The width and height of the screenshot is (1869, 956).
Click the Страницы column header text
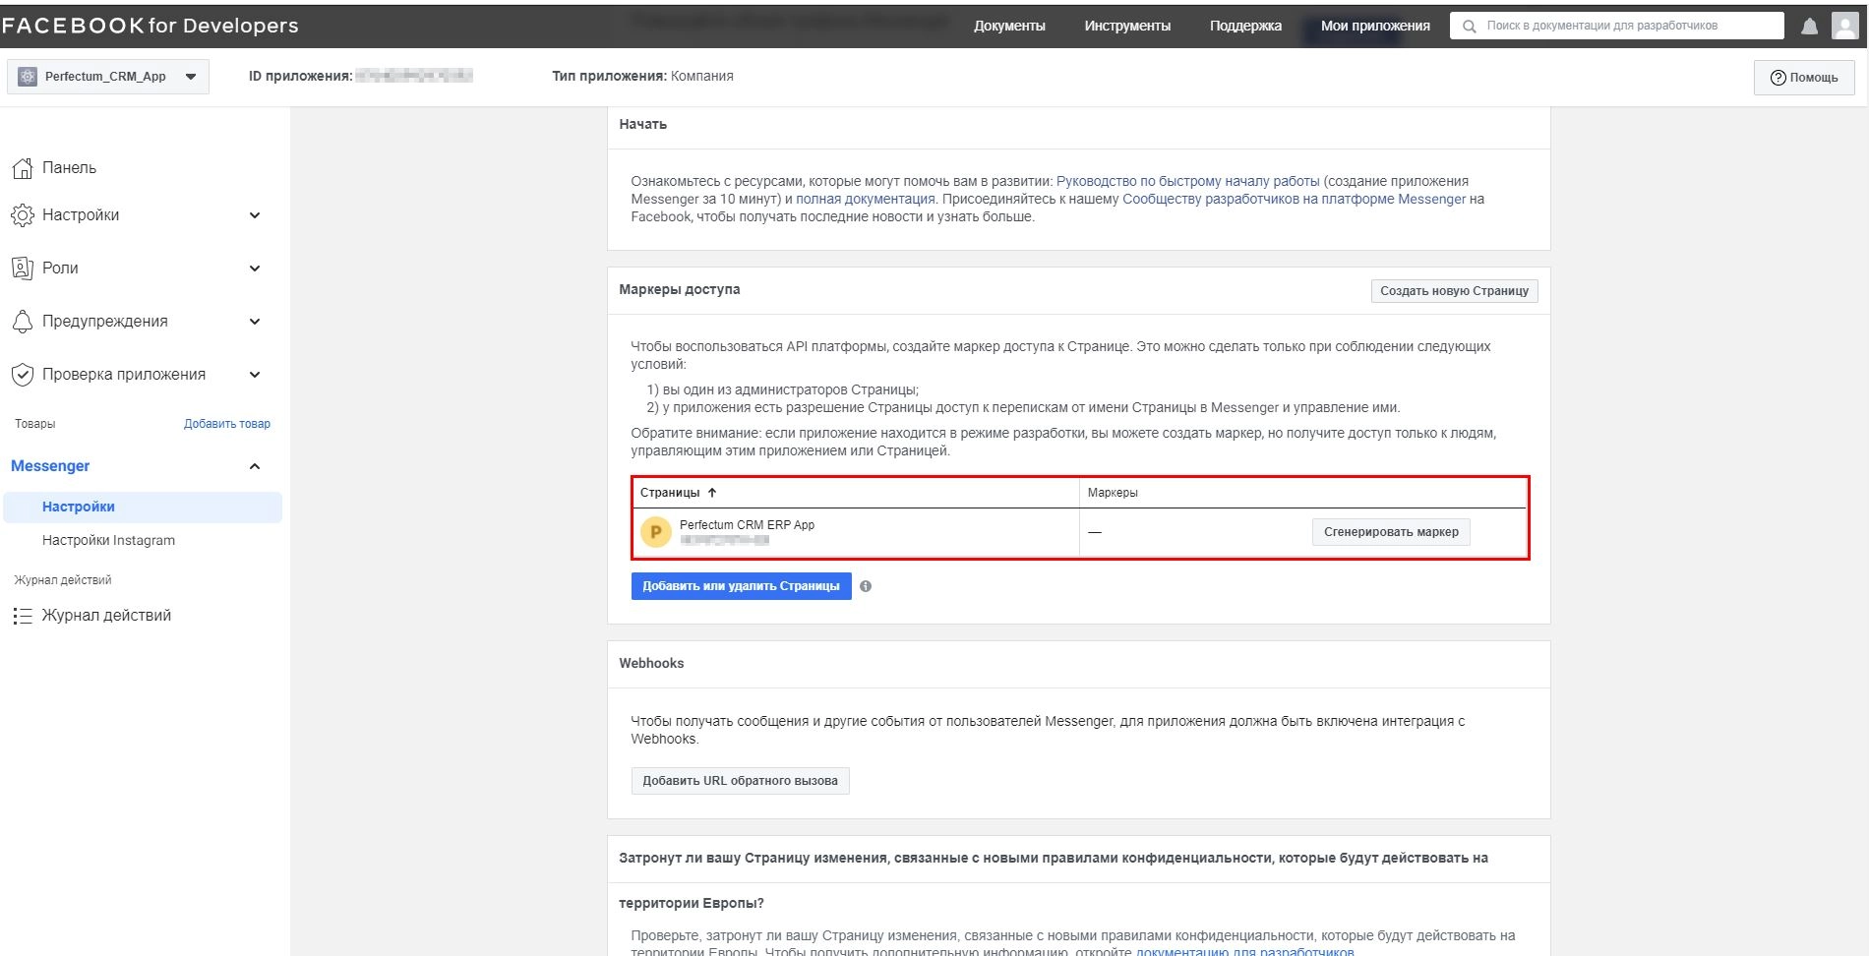[x=670, y=493]
